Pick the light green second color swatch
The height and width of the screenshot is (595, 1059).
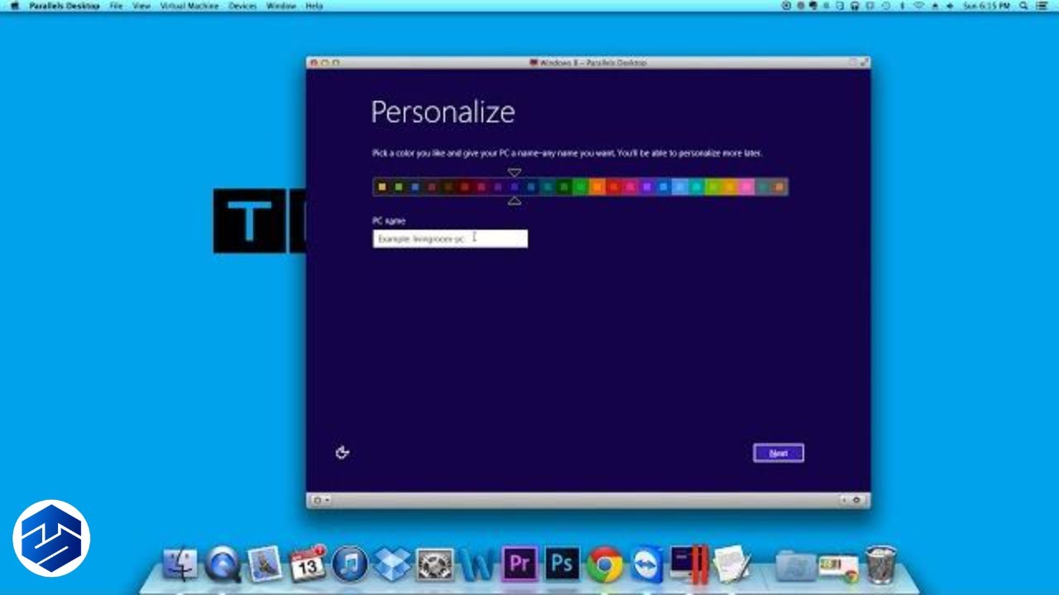398,188
